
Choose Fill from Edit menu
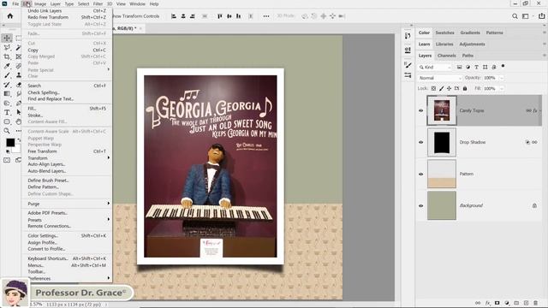[x=67, y=109]
